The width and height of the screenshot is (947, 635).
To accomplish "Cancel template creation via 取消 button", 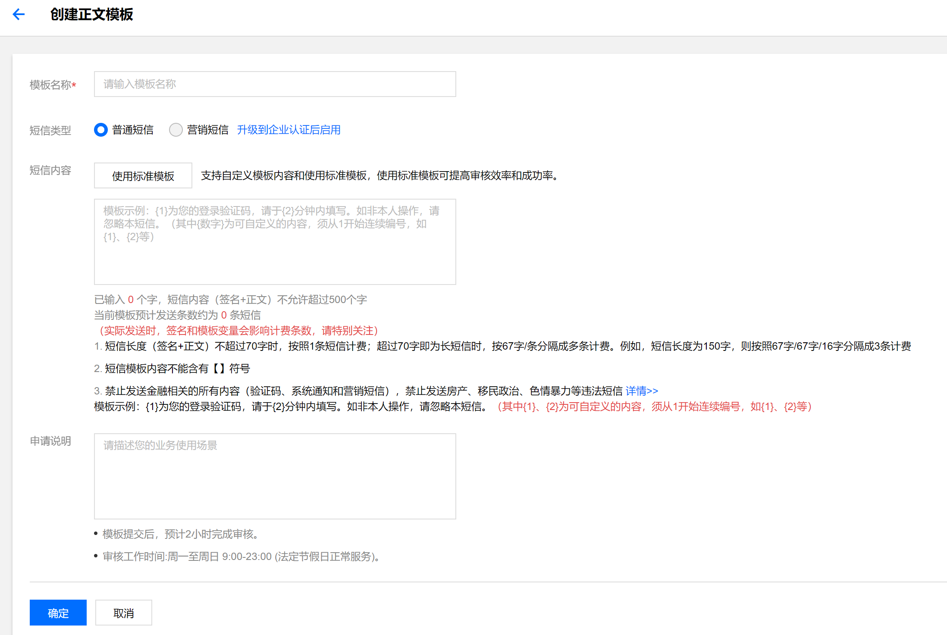I will coord(123,612).
